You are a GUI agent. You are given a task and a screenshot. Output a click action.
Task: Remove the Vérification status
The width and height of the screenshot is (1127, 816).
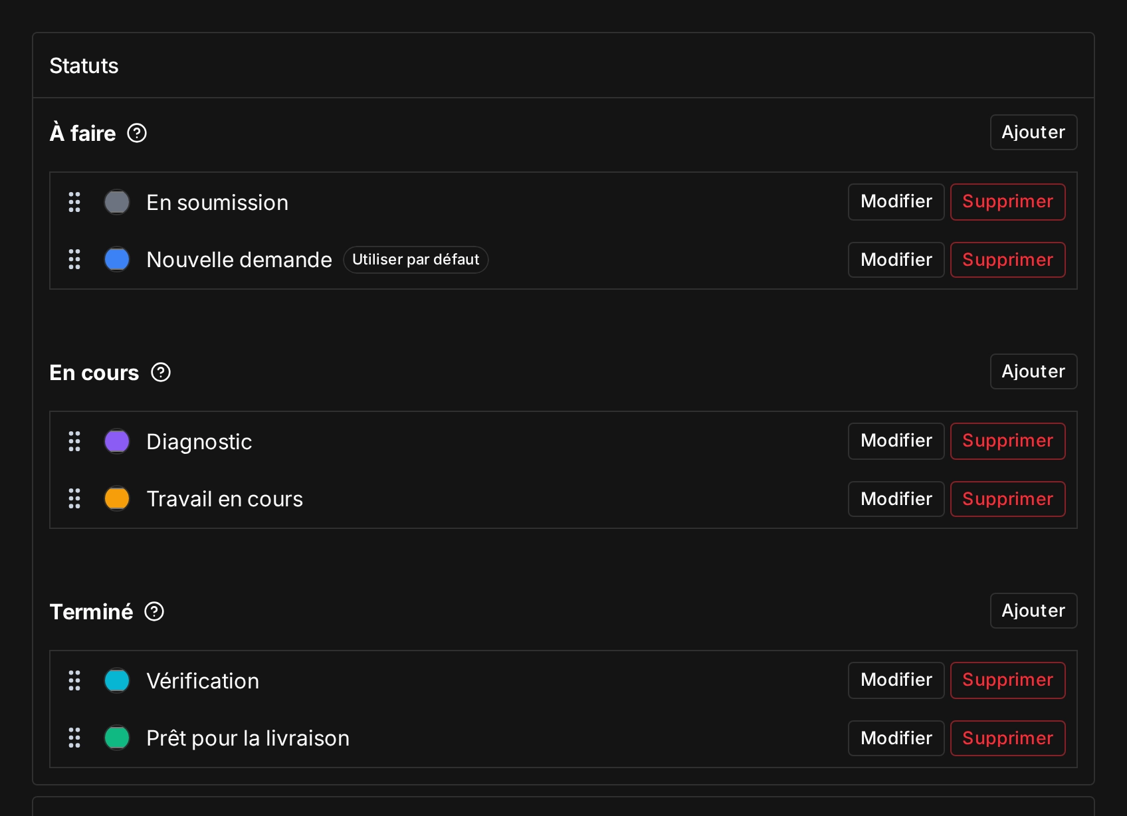(x=1007, y=680)
